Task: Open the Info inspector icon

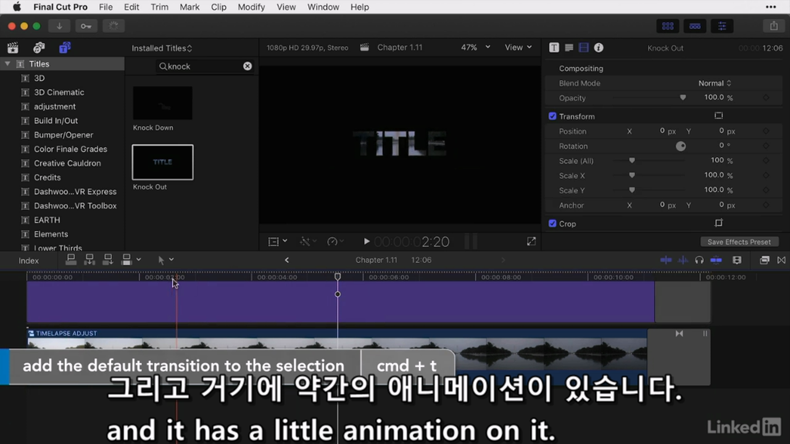Action: point(599,47)
